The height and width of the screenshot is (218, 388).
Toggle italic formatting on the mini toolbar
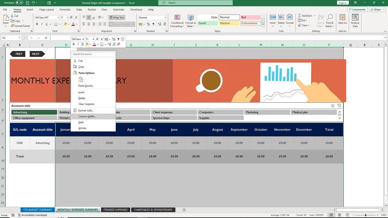78,44
